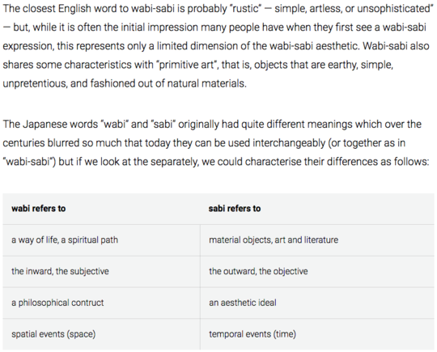Select the 'a philosophical contruct' cell
This screenshot has width=437, height=352.
click(x=101, y=303)
